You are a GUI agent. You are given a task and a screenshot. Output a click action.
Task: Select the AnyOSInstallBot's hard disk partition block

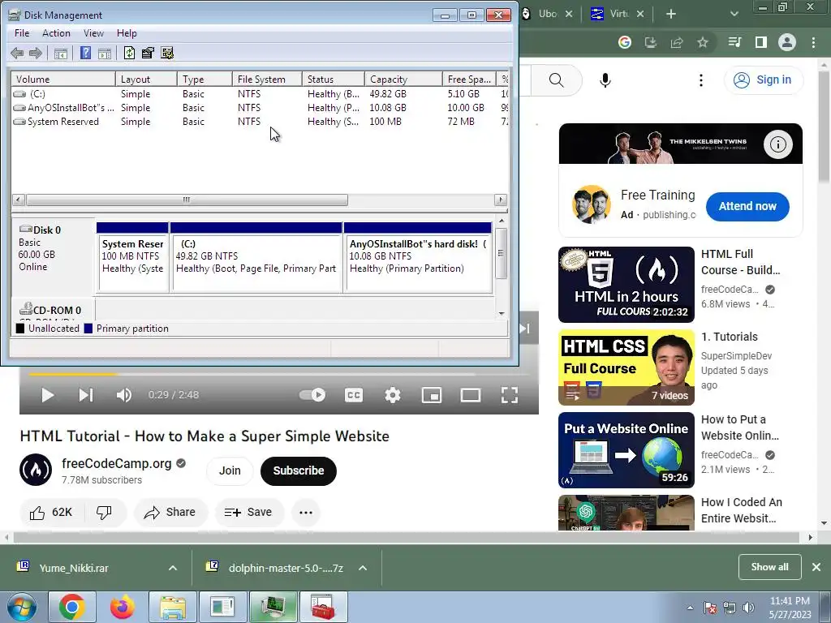point(418,257)
